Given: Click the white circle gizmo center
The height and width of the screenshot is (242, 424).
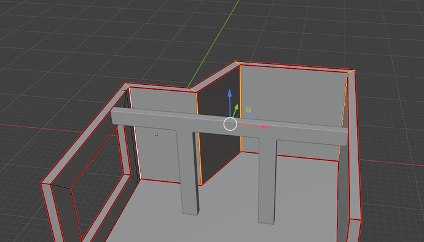Looking at the screenshot, I should 230,124.
